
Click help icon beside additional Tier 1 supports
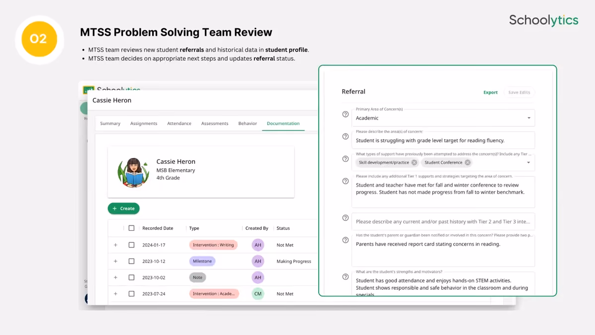(346, 181)
